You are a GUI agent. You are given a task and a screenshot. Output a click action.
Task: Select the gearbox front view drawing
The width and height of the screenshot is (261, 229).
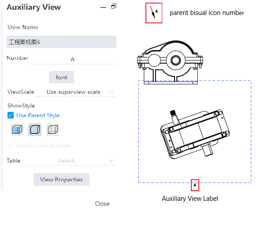tap(170, 63)
